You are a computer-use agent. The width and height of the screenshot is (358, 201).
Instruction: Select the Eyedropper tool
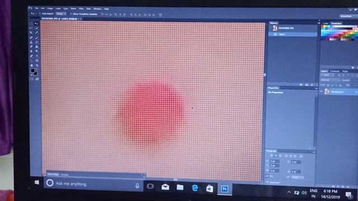click(x=36, y=32)
